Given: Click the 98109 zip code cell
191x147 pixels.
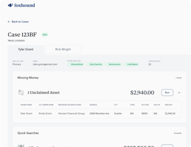Looking at the screenshot, I should [x=144, y=113].
